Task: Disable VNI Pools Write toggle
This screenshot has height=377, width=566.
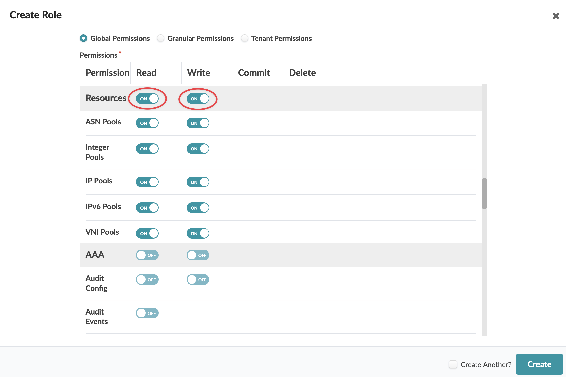Action: pos(198,233)
